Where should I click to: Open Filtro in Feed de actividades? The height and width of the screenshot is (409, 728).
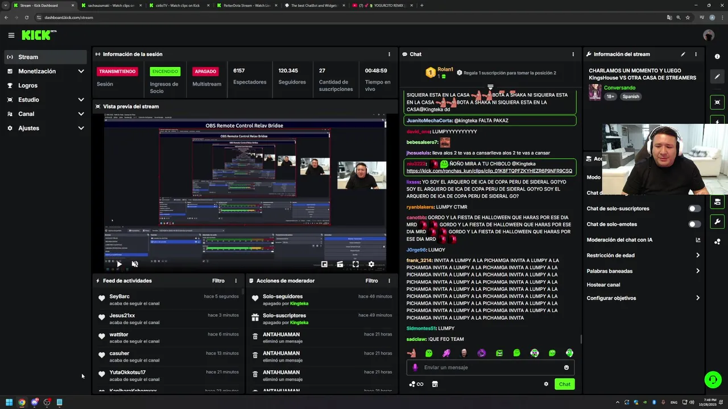[x=218, y=281]
